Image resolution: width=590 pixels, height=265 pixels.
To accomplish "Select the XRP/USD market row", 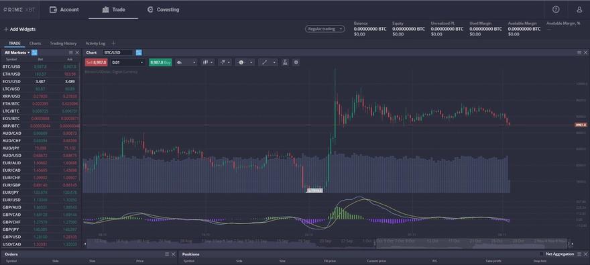I will coord(41,97).
